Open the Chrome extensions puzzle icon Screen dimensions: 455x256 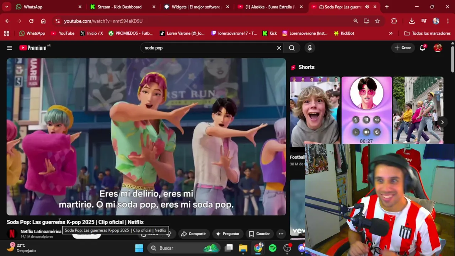click(x=394, y=21)
